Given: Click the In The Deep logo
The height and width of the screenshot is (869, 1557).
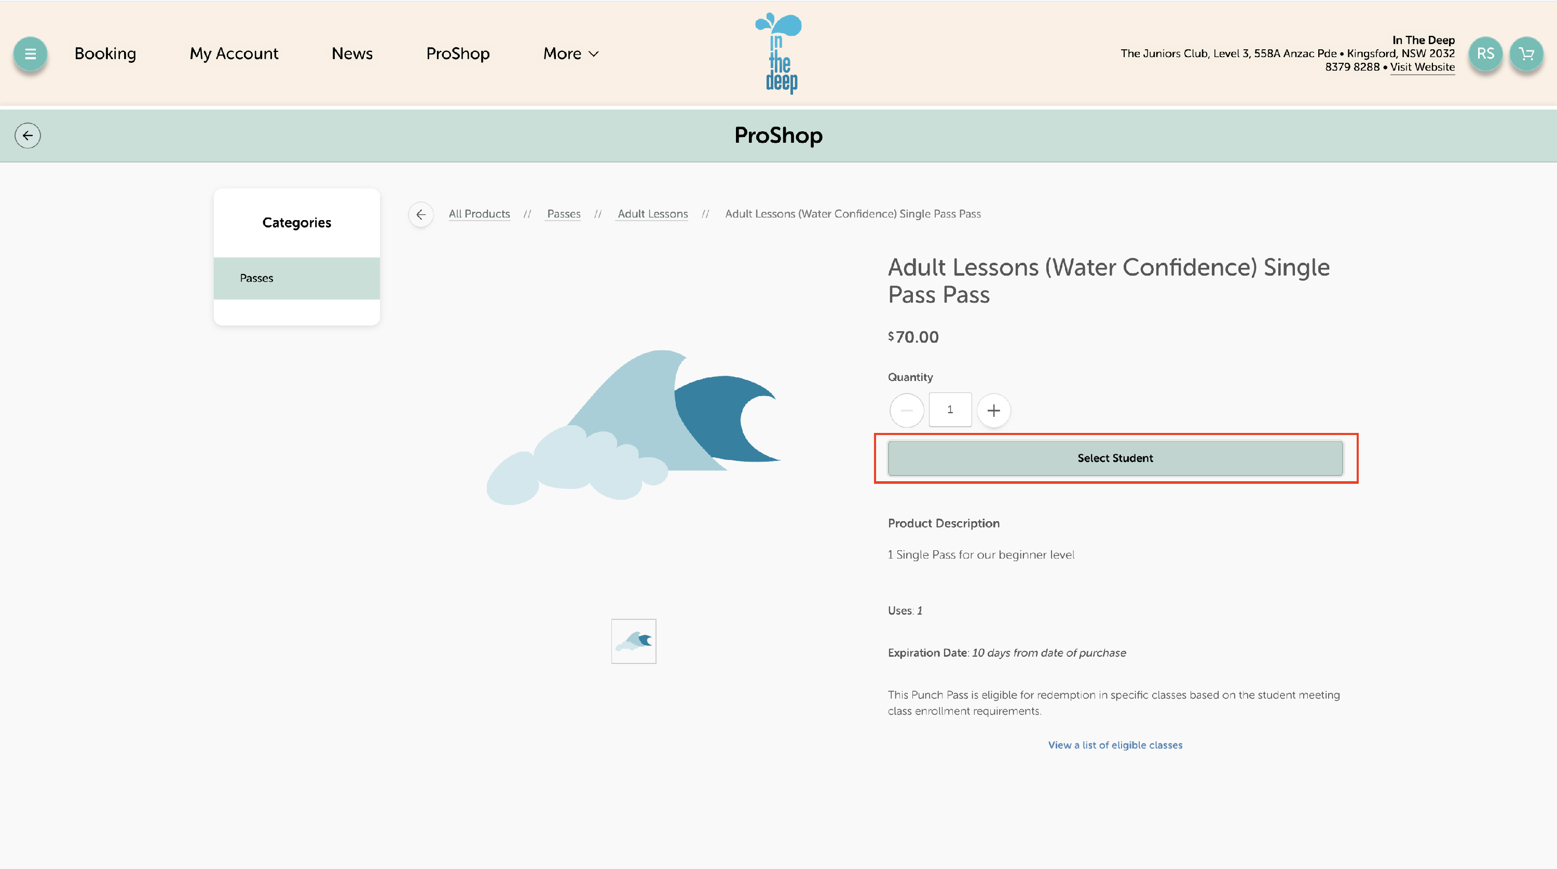Looking at the screenshot, I should click(x=778, y=53).
